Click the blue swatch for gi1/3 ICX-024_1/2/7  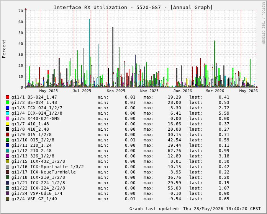tap(7, 108)
